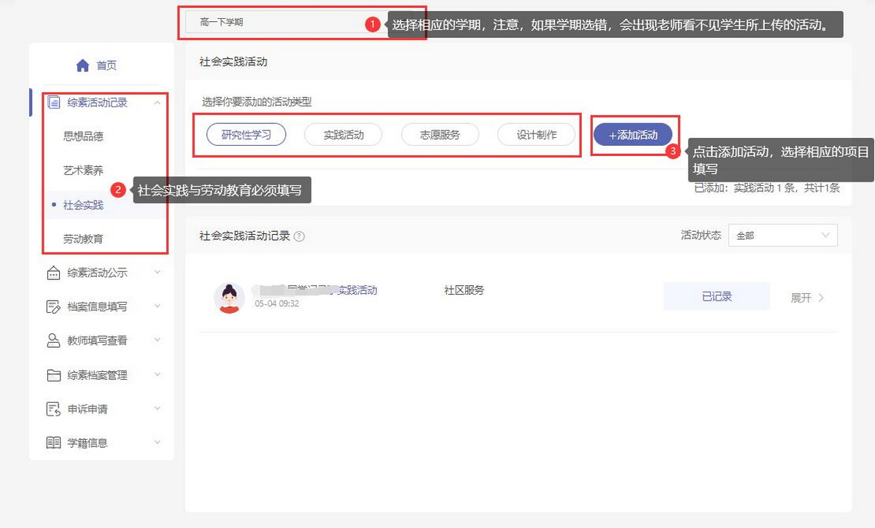
Task: Select the 教师填写查看 person icon
Action: pos(52,341)
